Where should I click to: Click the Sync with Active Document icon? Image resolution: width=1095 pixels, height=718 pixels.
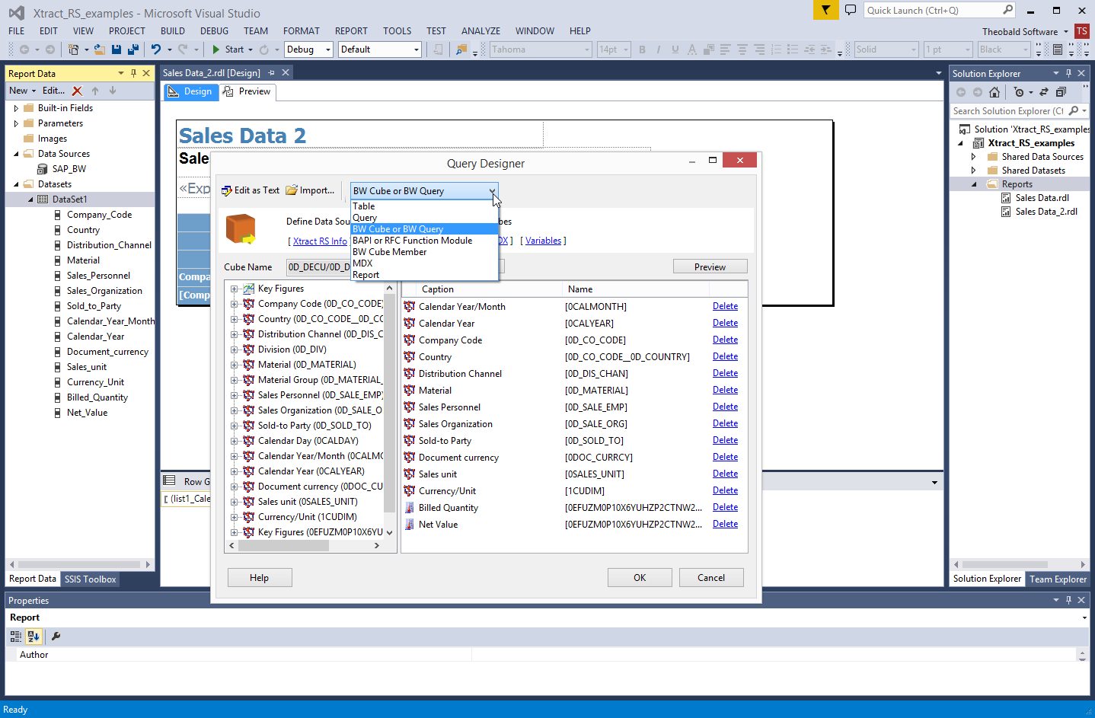(x=1044, y=92)
